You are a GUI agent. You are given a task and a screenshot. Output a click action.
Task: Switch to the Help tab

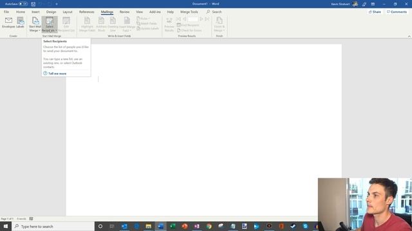pyautogui.click(x=170, y=12)
